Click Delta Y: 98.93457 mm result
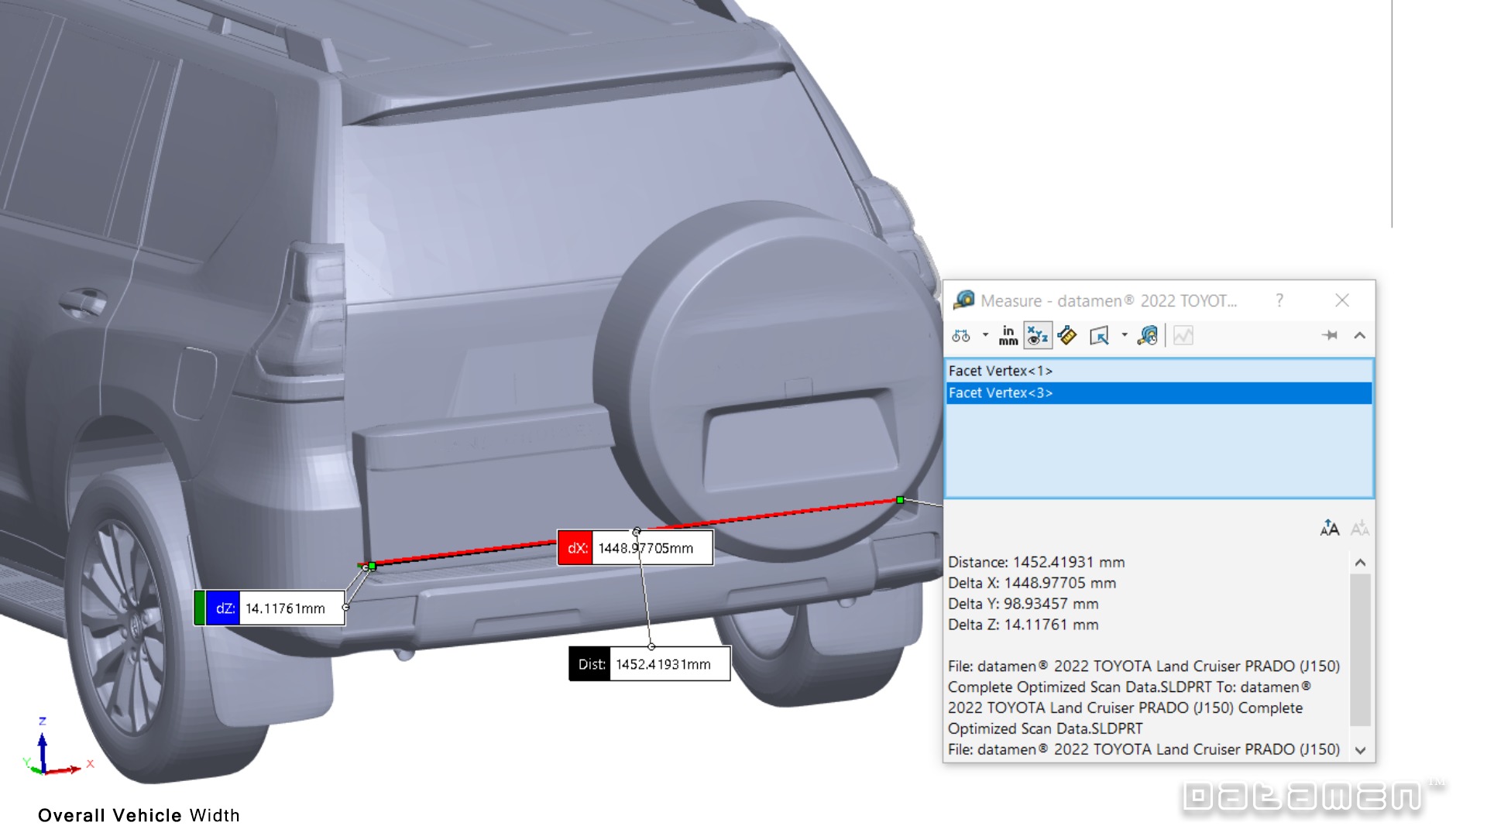 tap(1023, 604)
